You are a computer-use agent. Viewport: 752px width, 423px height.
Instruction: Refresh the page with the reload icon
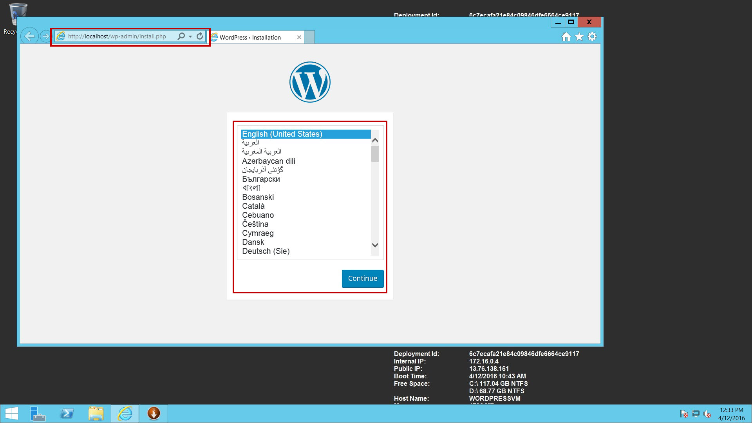[x=200, y=36]
